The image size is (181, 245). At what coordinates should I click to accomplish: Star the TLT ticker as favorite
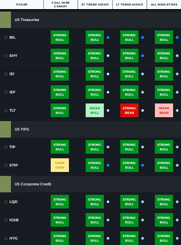[6, 110]
